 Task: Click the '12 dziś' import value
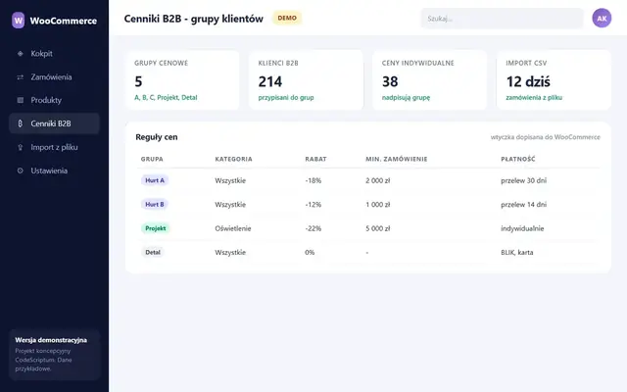[x=528, y=81]
